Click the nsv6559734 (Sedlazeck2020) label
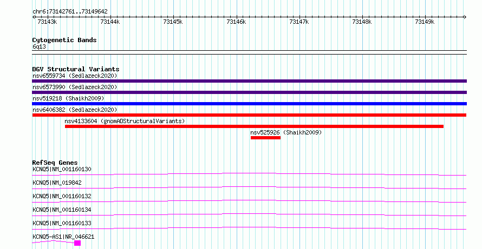Screen dimensions: 482x249 coord(75,76)
